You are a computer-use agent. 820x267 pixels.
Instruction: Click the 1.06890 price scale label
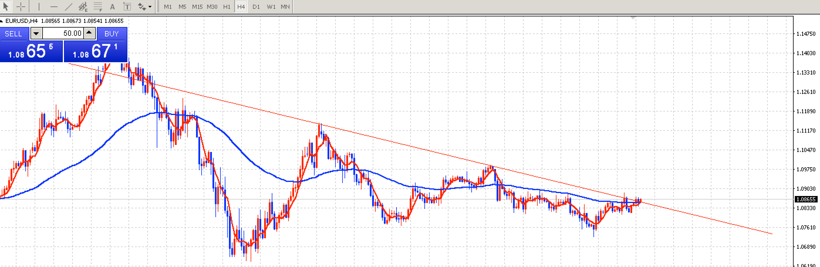click(806, 247)
